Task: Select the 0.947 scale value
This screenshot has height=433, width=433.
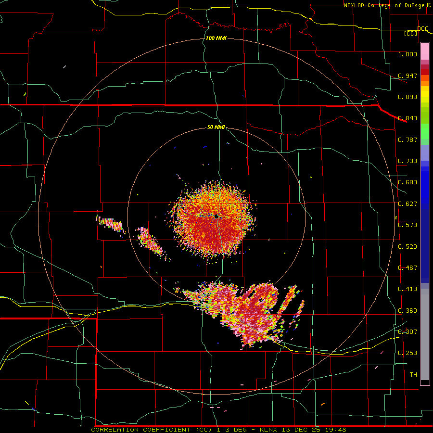Action: coord(408,76)
